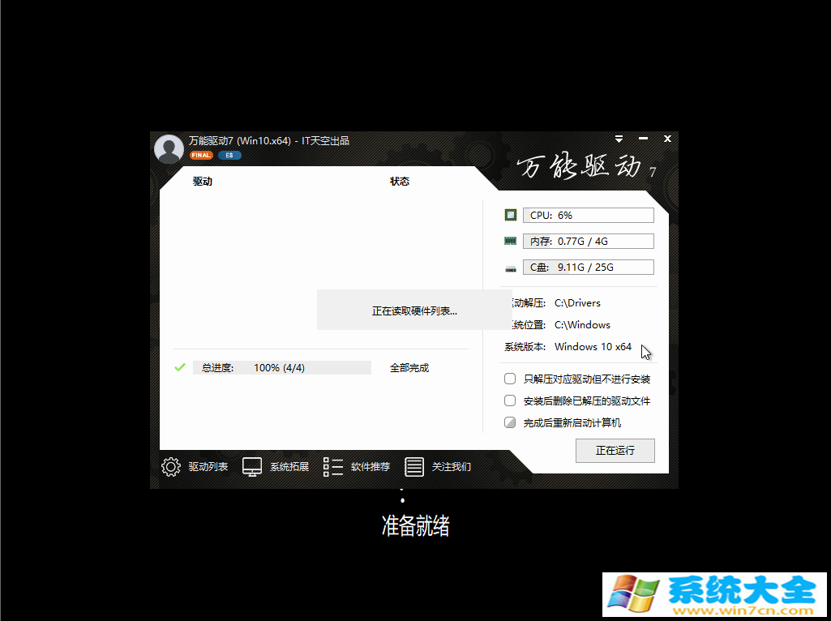Click the C盘 9.11G / 25G usage bar
Screen dimensions: 831x621
click(589, 267)
